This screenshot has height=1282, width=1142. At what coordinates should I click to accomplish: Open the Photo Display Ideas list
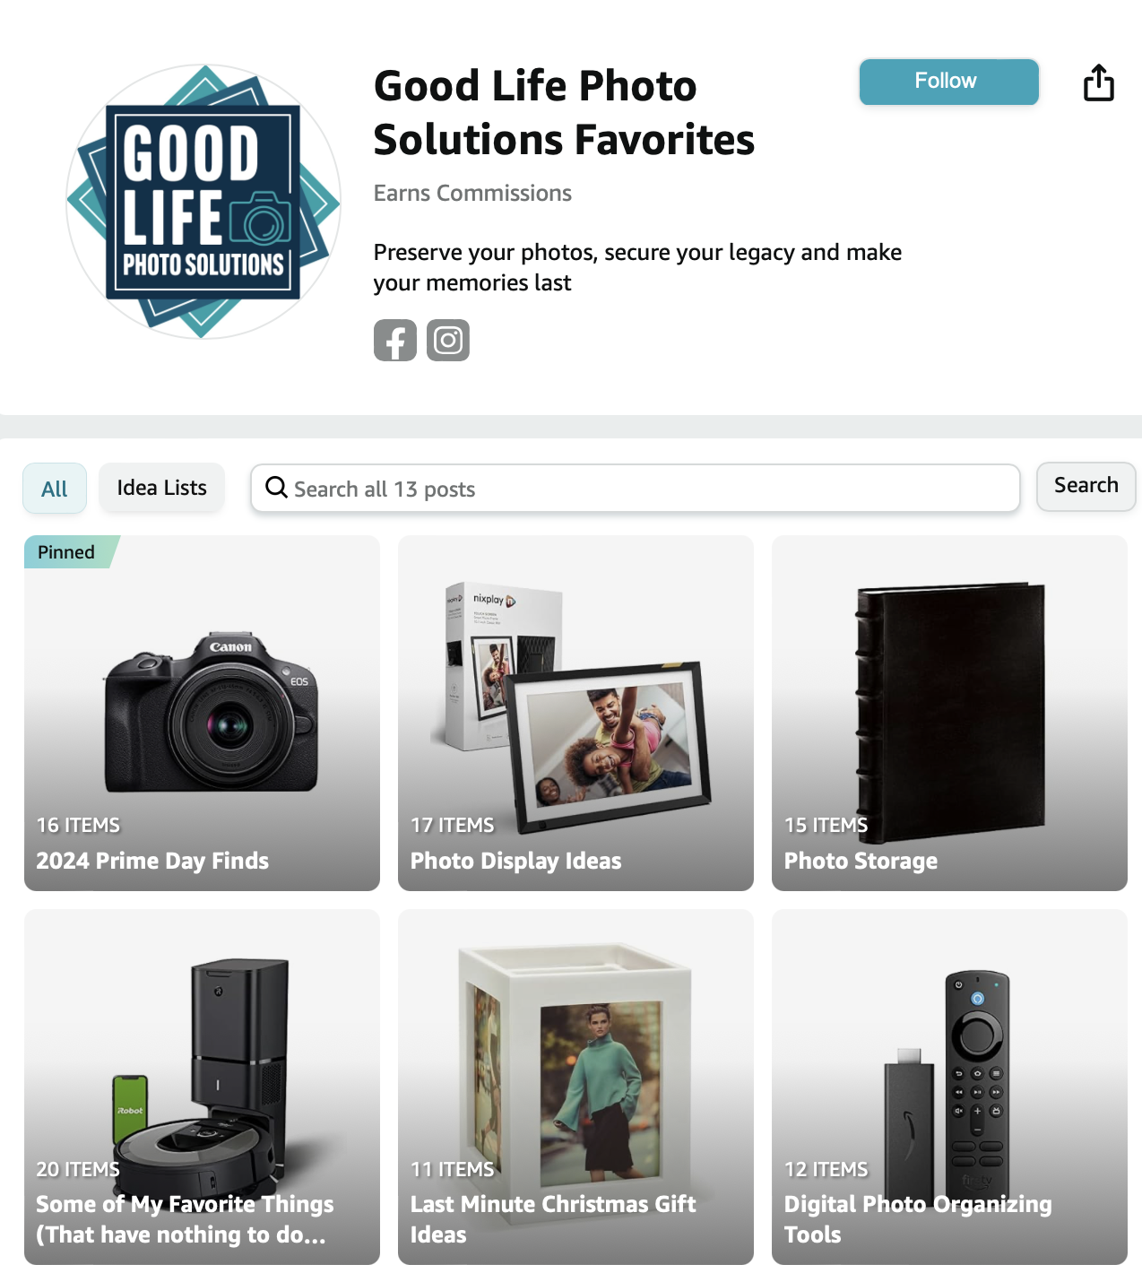575,713
